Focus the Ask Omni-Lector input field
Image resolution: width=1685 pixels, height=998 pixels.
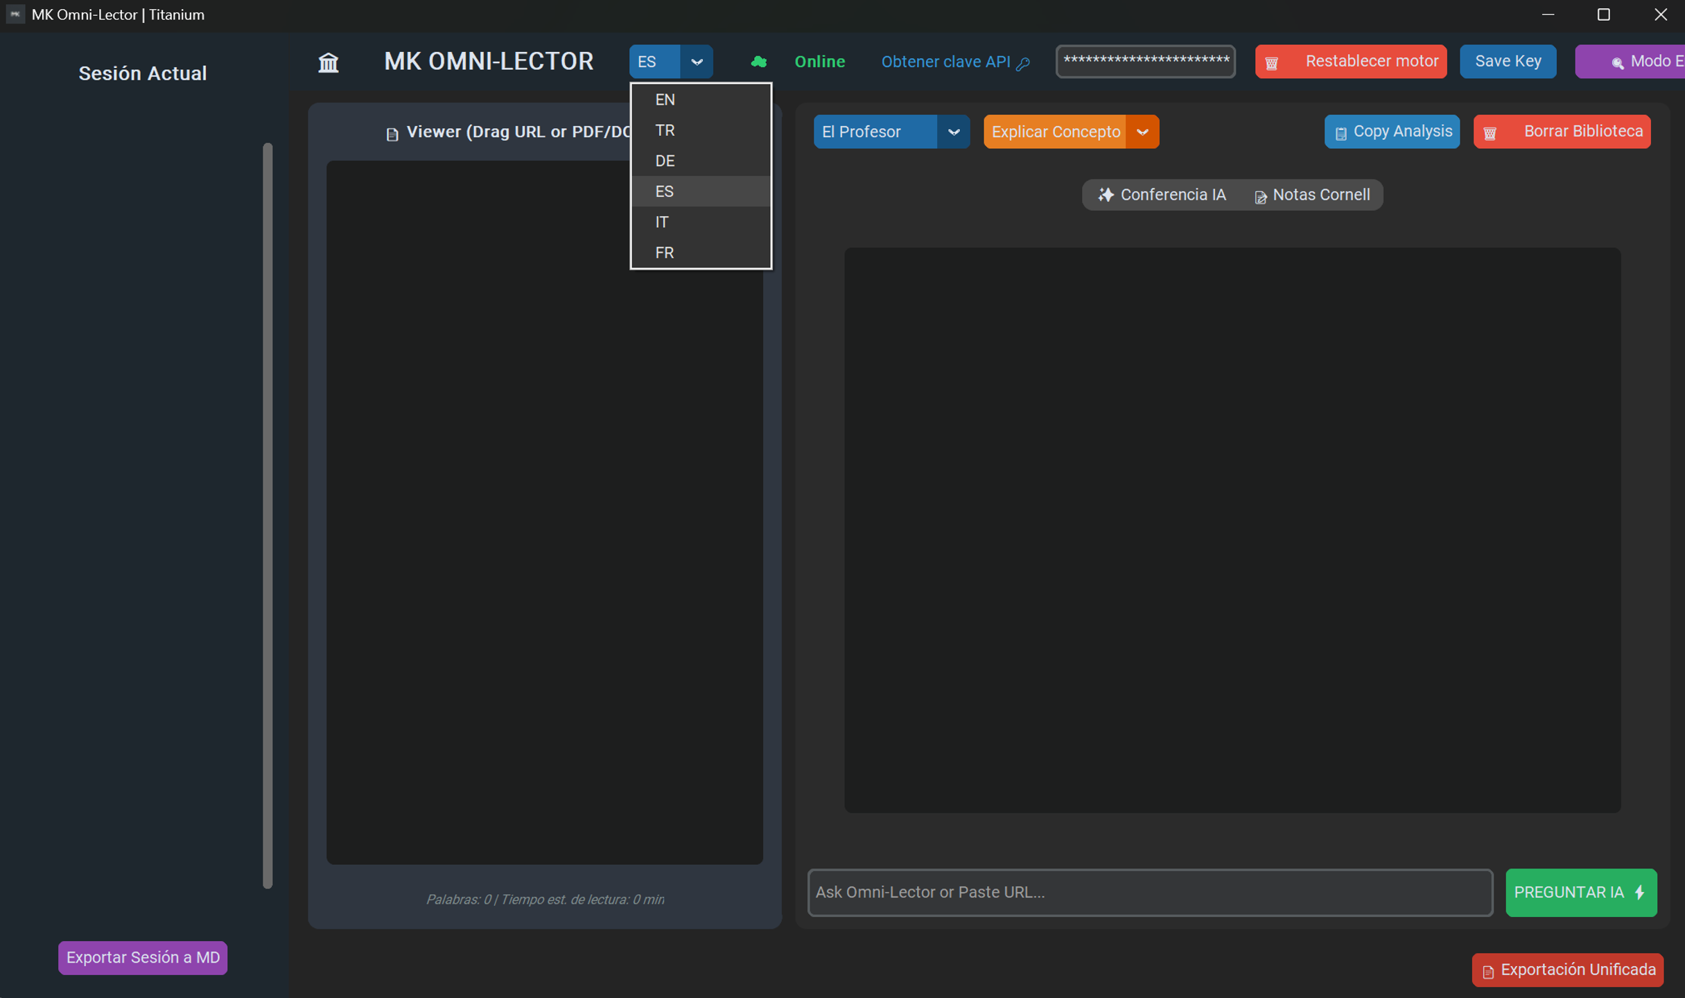tap(1150, 892)
